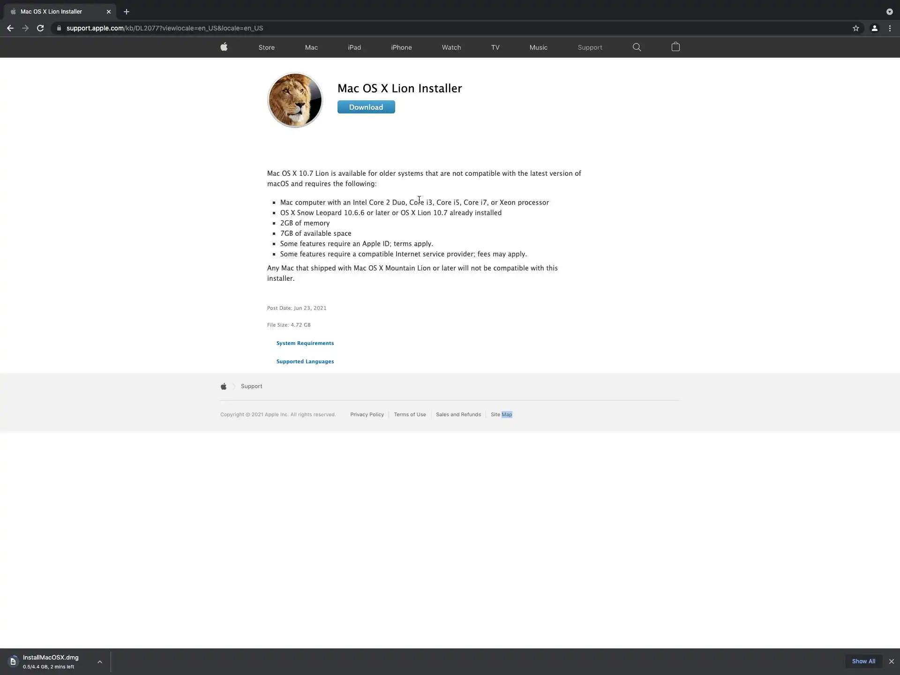The image size is (900, 675).
Task: Click the blue Download button
Action: pyautogui.click(x=366, y=107)
